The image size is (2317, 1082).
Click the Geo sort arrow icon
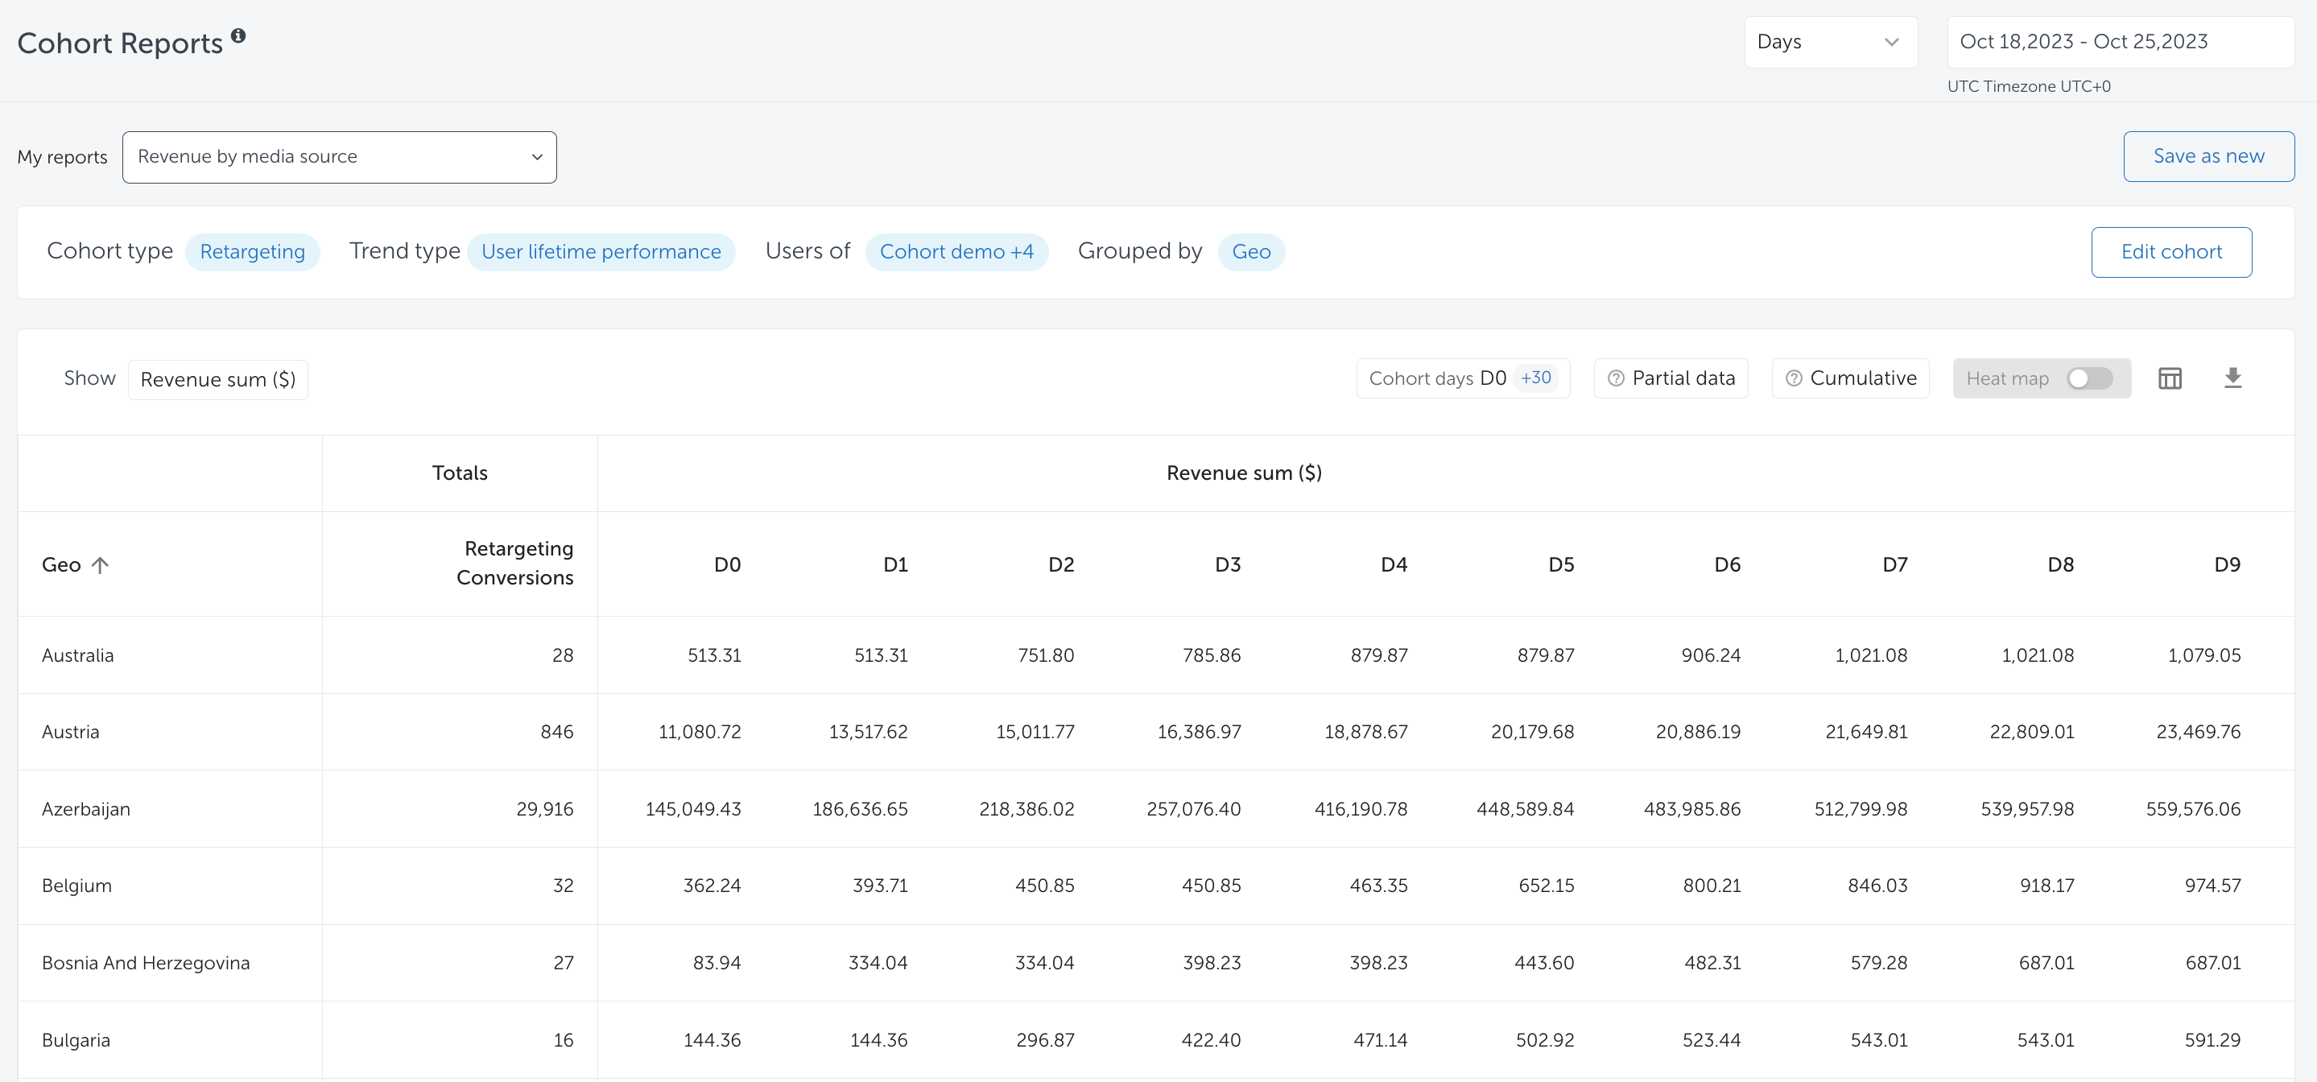pos(100,565)
